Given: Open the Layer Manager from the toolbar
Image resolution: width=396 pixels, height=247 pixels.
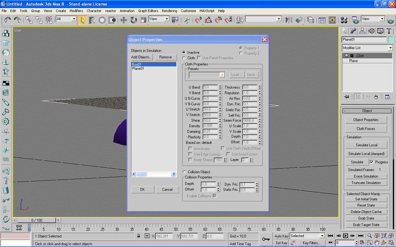Looking at the screenshot, I should [311, 20].
